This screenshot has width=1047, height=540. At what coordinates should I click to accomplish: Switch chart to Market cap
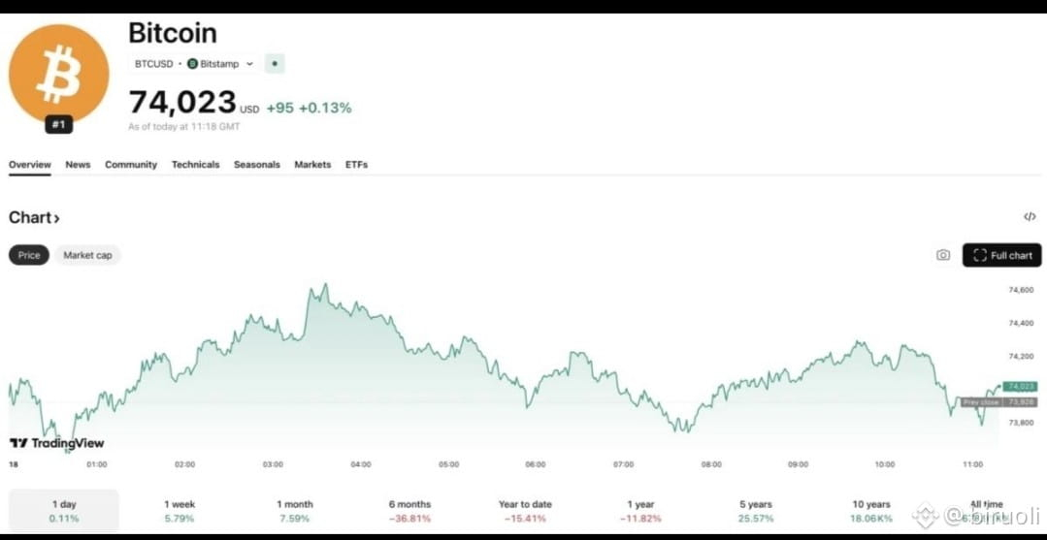pyautogui.click(x=87, y=255)
